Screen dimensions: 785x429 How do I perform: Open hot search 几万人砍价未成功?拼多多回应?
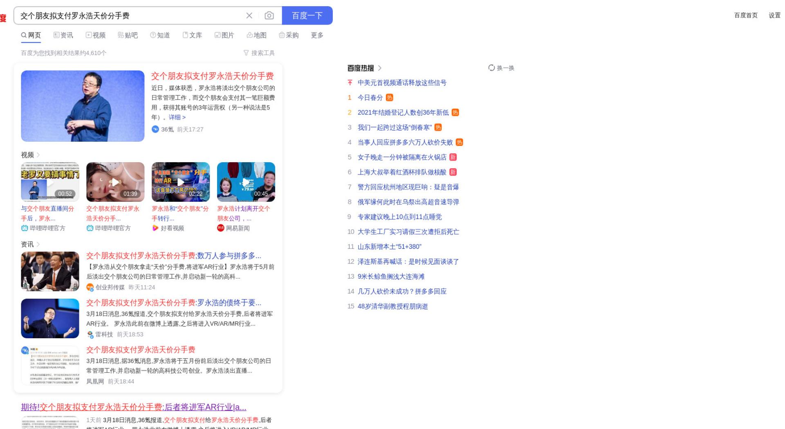[x=402, y=292]
